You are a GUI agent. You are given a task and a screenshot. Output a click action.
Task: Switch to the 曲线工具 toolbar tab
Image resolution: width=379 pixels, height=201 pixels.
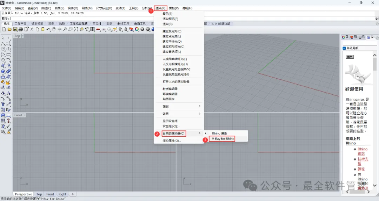point(123,24)
